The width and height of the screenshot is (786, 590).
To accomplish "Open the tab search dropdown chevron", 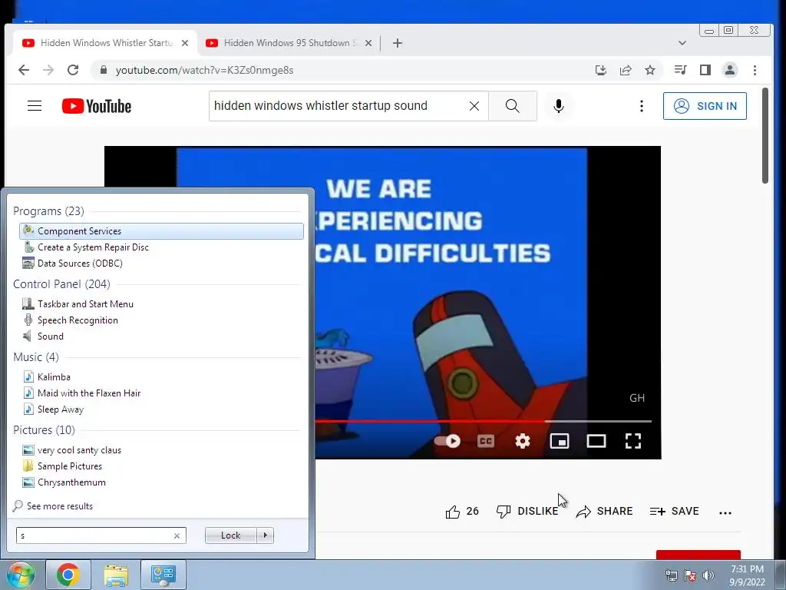I will [682, 43].
